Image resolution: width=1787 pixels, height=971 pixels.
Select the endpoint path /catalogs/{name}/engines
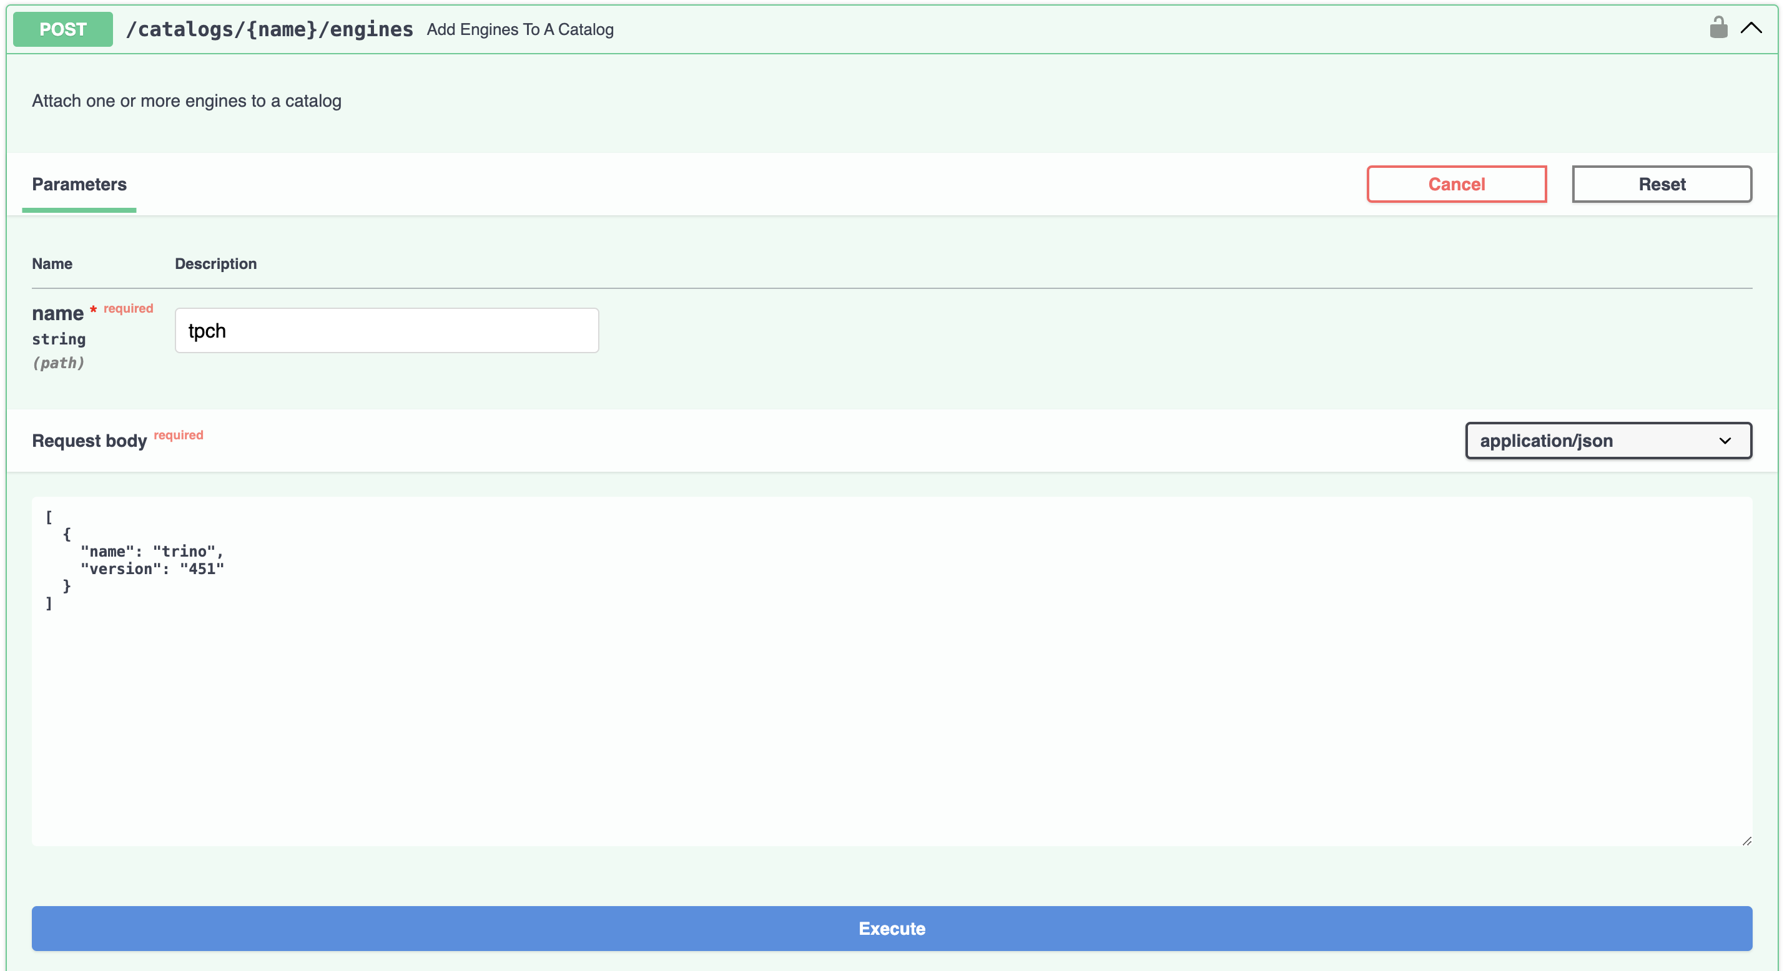(x=269, y=29)
